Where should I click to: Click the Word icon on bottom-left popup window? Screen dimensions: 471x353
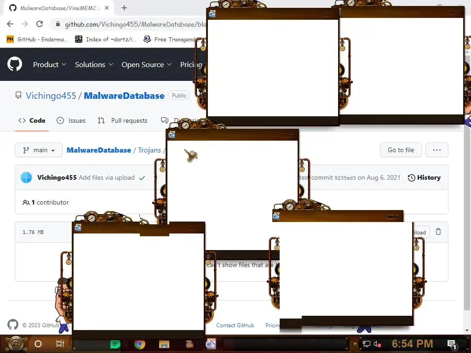coord(78,228)
